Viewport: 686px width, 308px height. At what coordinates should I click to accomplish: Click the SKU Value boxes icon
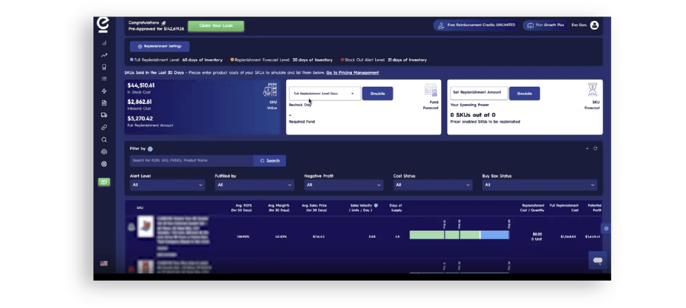270,90
